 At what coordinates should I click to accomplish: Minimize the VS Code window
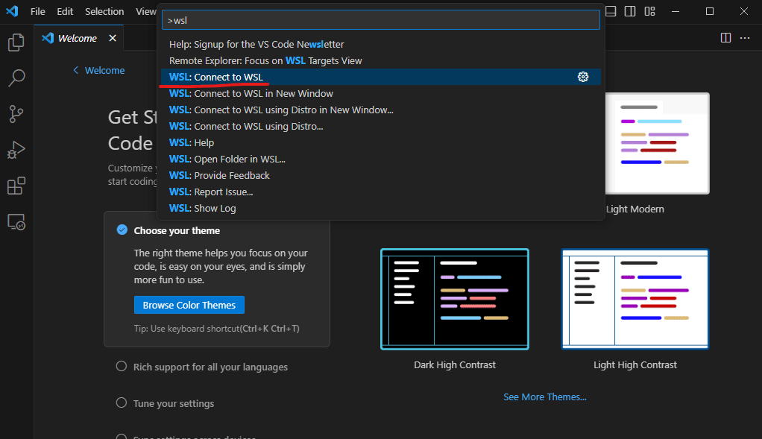click(676, 11)
